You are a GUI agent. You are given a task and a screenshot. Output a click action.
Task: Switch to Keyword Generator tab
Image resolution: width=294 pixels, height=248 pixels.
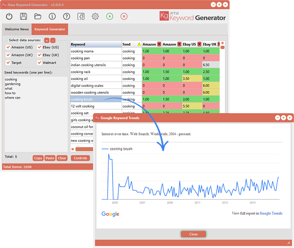tap(50, 29)
